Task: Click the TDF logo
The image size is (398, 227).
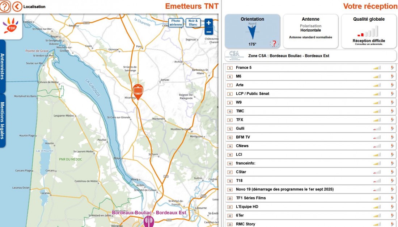Action: (10, 25)
